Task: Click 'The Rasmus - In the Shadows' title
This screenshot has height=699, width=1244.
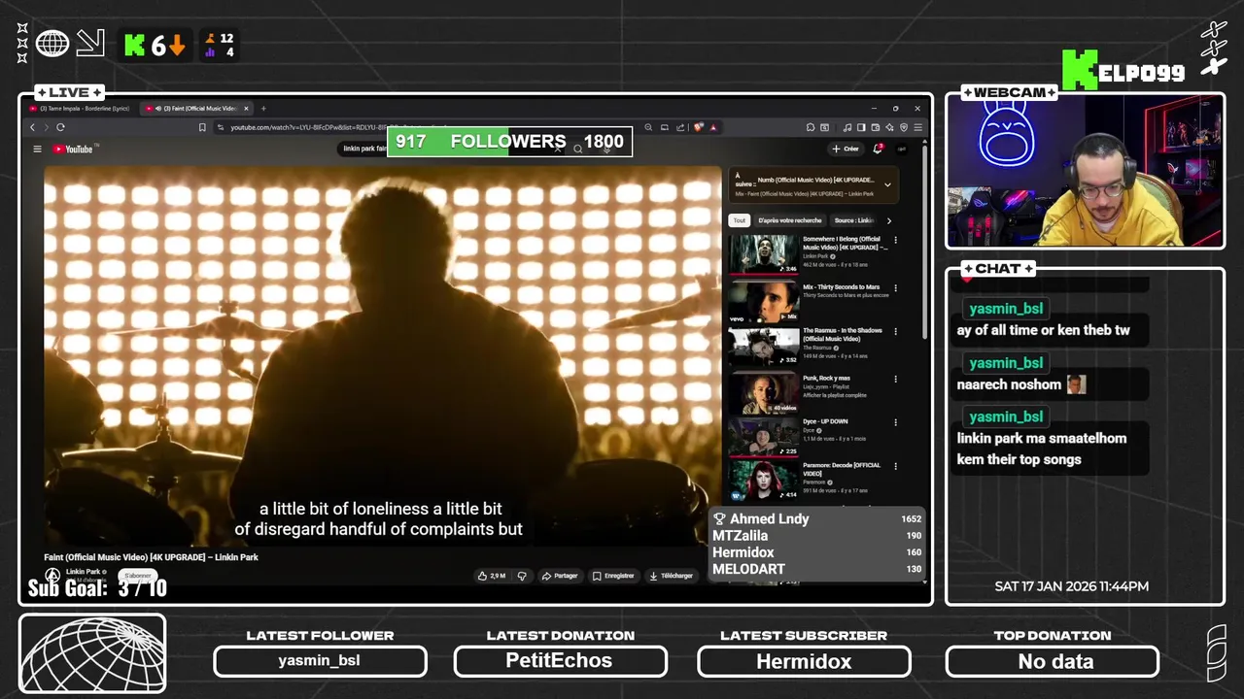Action: point(843,335)
